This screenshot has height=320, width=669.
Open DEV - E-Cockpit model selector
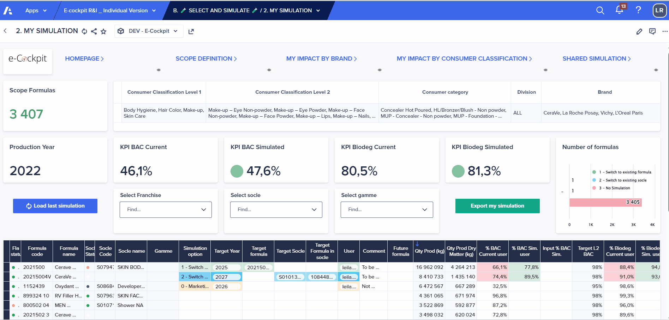click(x=149, y=31)
